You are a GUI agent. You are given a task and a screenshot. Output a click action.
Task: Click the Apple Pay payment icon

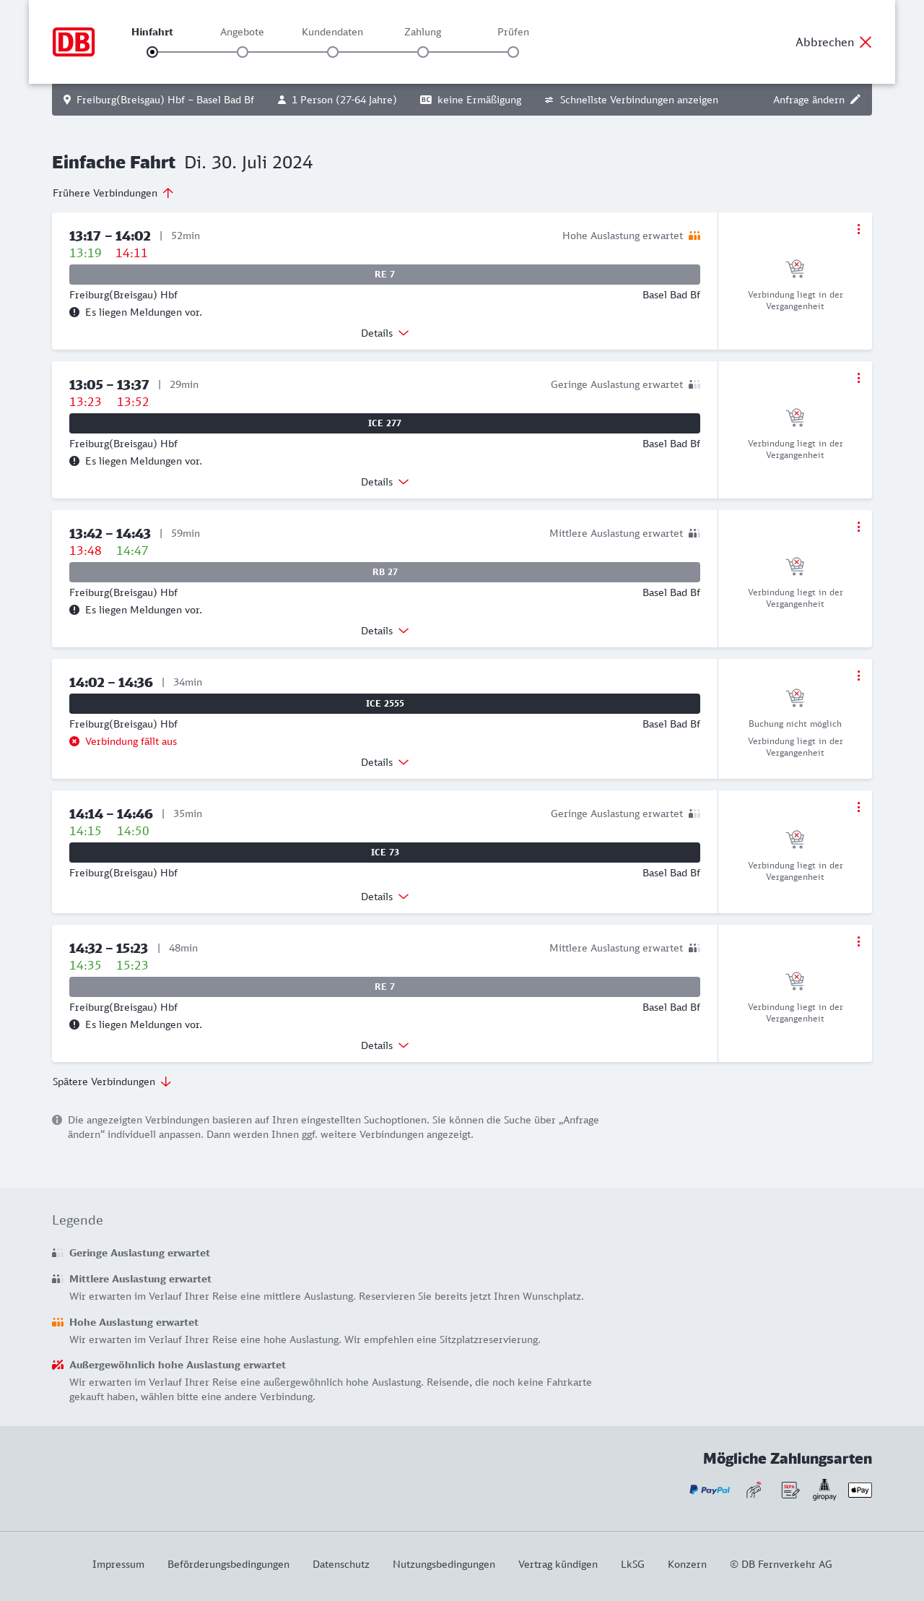(860, 1490)
